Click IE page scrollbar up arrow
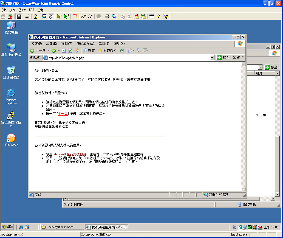 pos(243,64)
